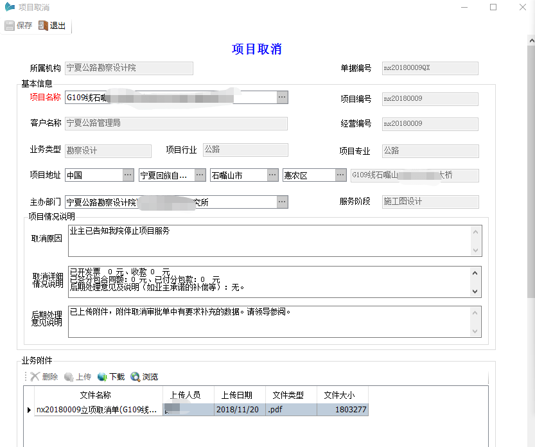Click the Download (下载) attachment icon
The image size is (535, 447).
tap(102, 377)
